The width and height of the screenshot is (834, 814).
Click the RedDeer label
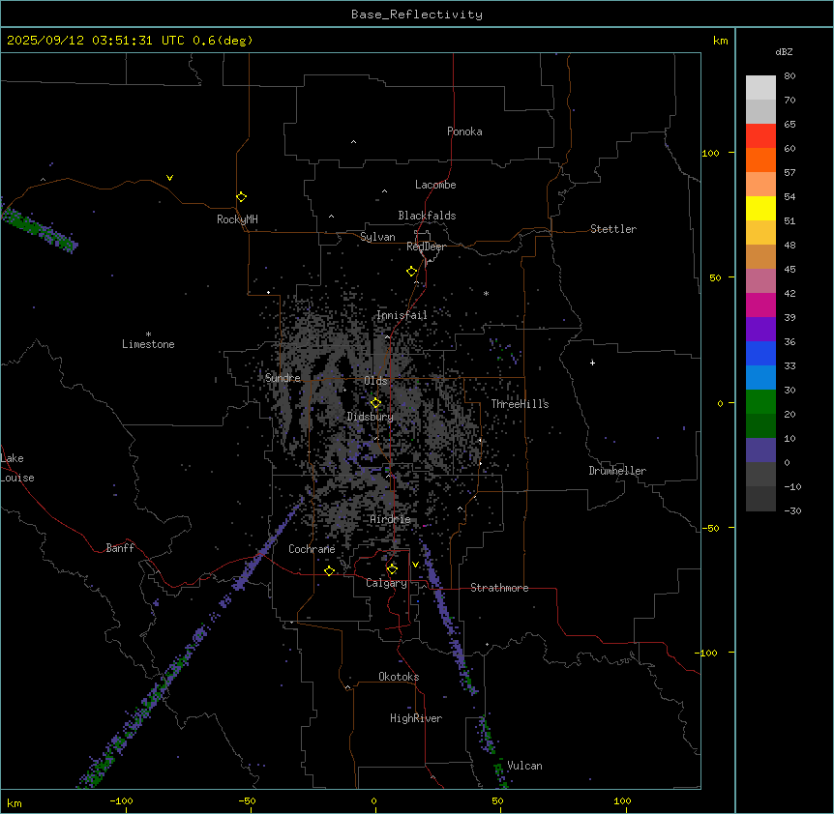pyautogui.click(x=426, y=247)
